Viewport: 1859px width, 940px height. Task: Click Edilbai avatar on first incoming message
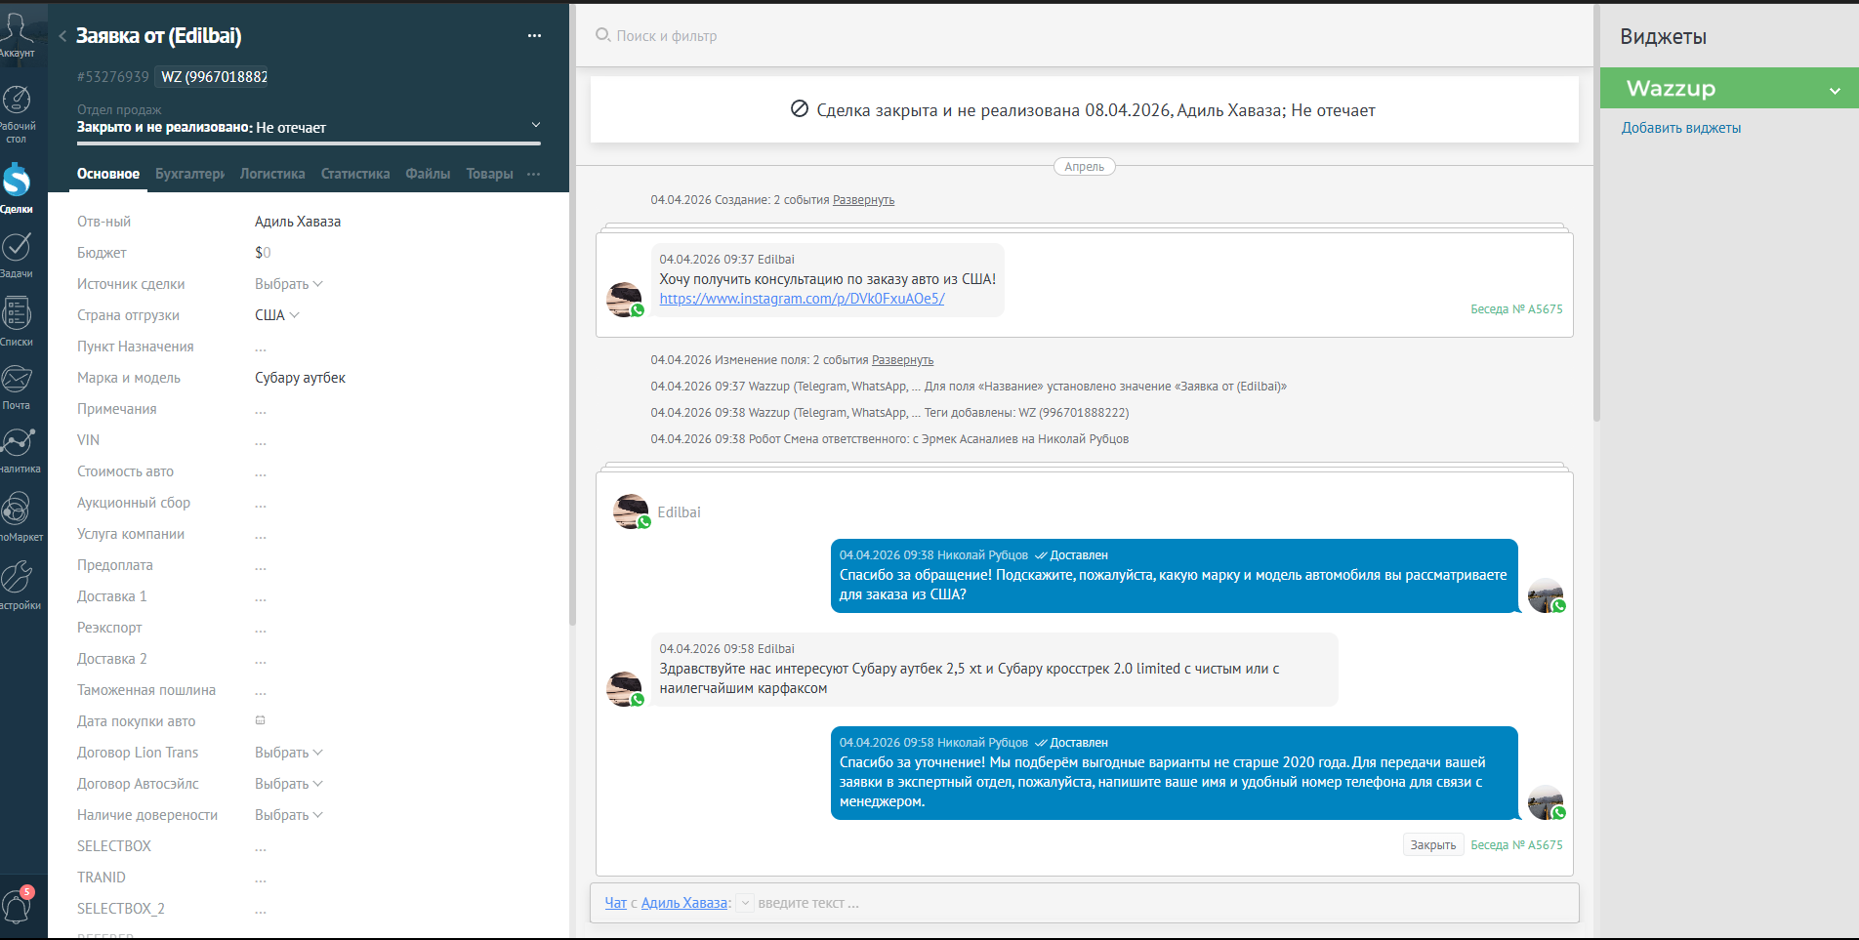[x=624, y=300]
